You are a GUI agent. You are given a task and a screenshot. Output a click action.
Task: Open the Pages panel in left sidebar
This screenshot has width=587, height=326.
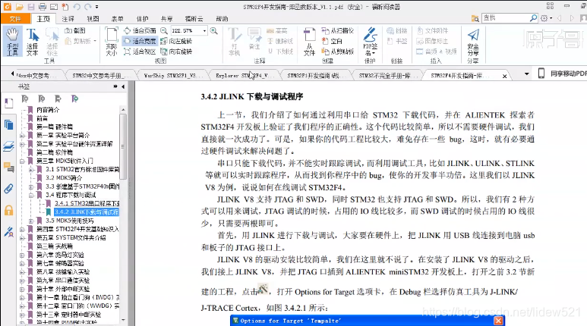(x=8, y=124)
